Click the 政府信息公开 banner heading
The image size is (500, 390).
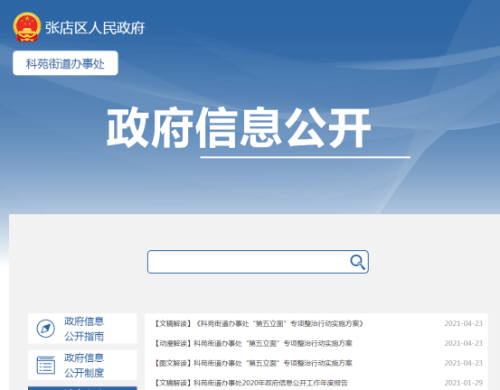coord(239,127)
